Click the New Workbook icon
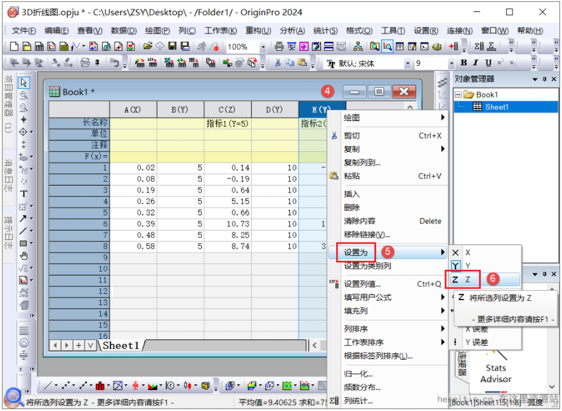This screenshot has height=411, width=562. point(39,46)
